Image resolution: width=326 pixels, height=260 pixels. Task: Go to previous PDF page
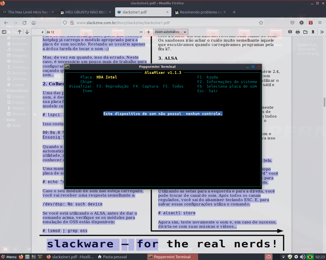click(20, 32)
